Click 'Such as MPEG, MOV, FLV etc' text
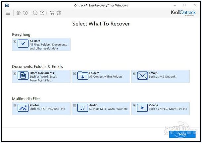202x143 pixels. pyautogui.click(x=168, y=109)
